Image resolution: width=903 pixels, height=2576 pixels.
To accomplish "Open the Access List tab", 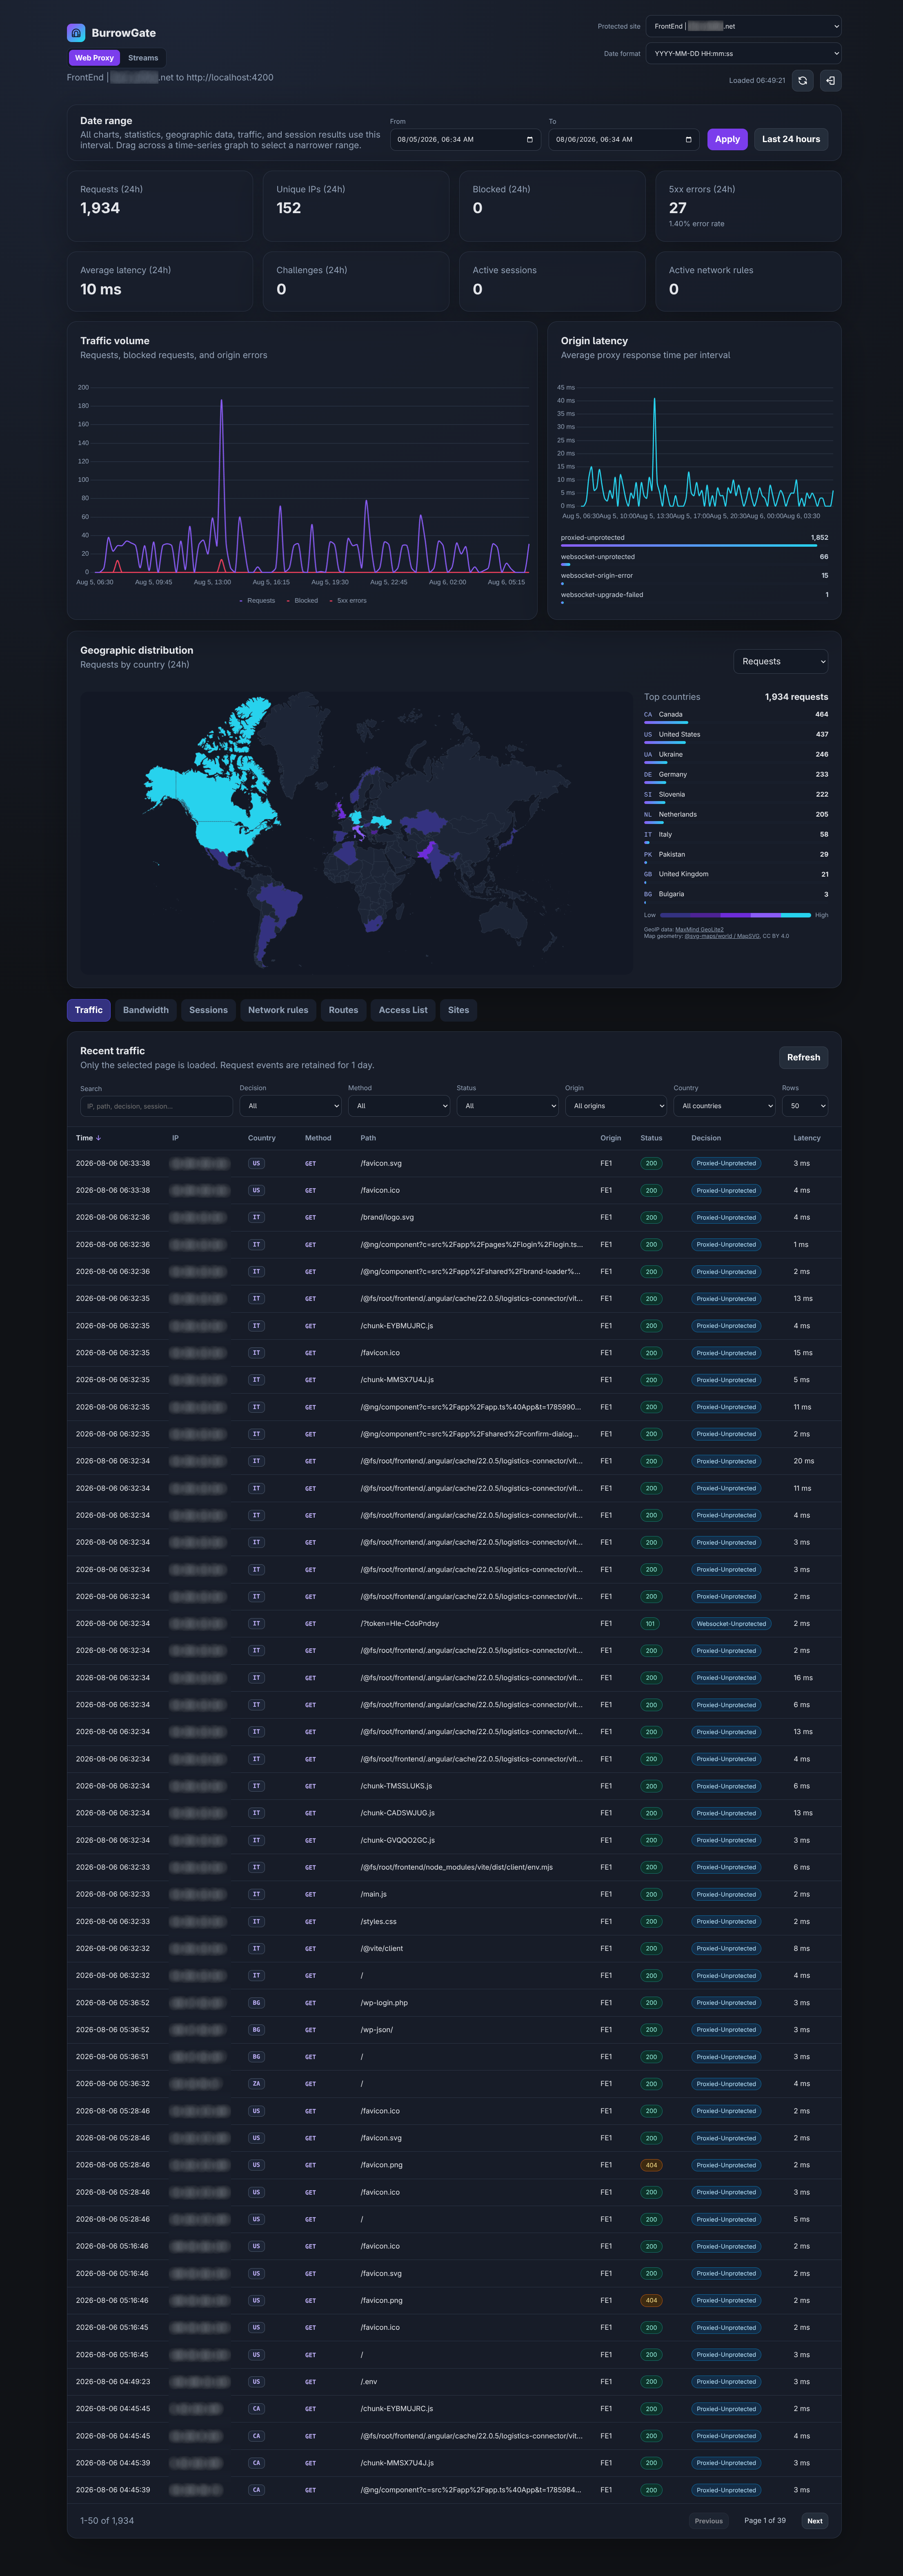I will (x=403, y=1010).
